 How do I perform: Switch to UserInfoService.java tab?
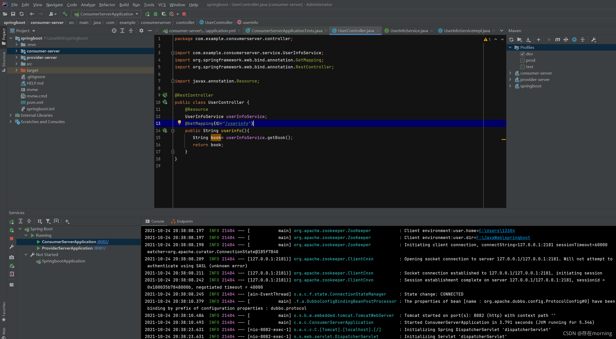point(409,31)
